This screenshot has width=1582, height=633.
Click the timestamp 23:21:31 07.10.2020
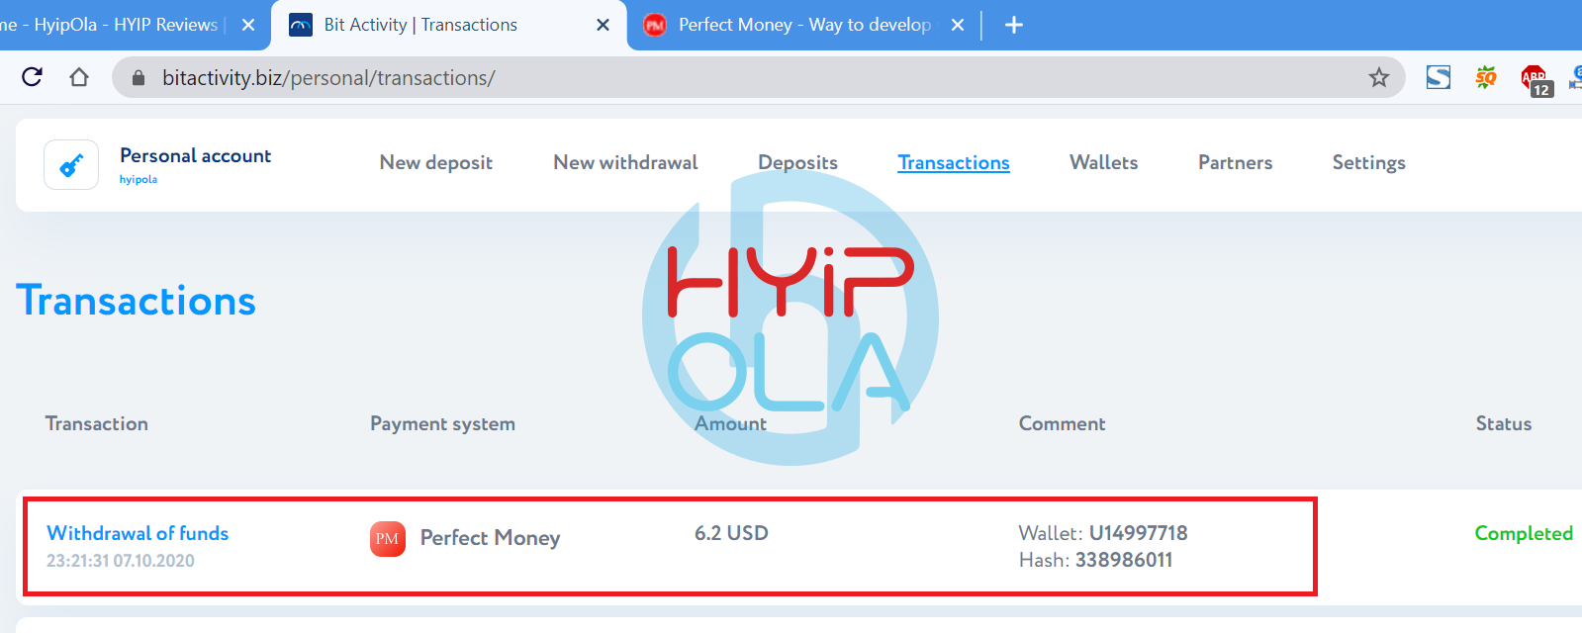coord(121,561)
